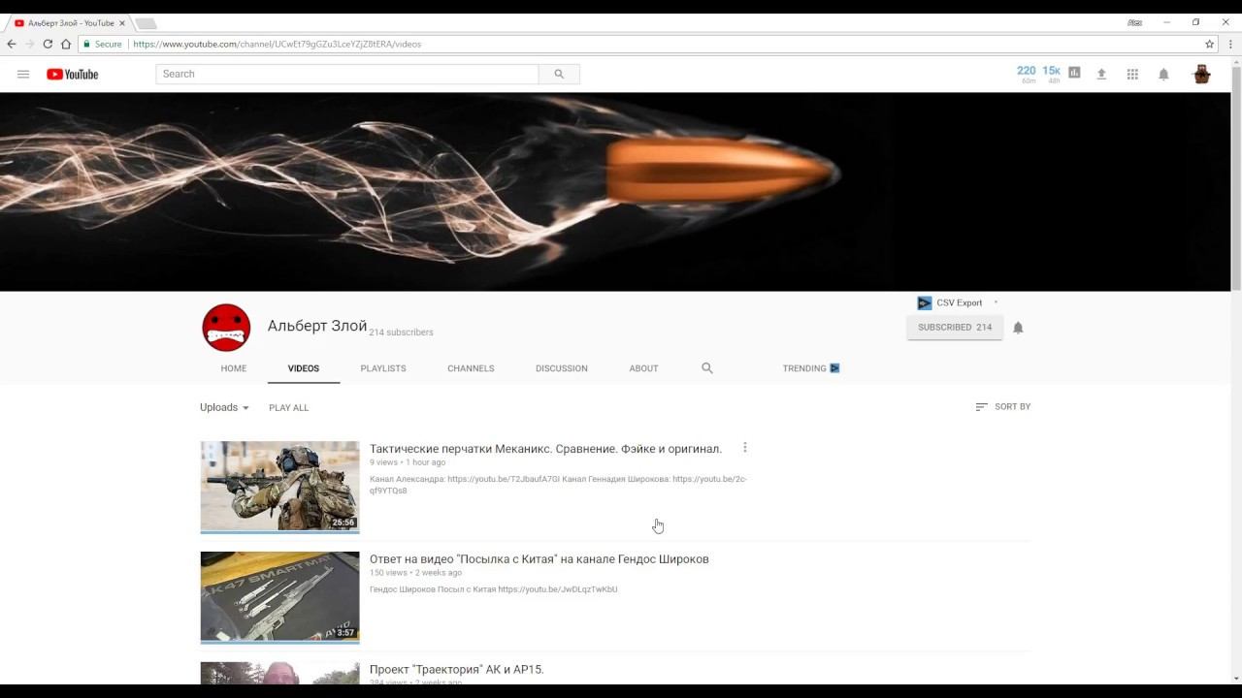The width and height of the screenshot is (1242, 698).
Task: Click the browser address bar URL
Action: 277,44
